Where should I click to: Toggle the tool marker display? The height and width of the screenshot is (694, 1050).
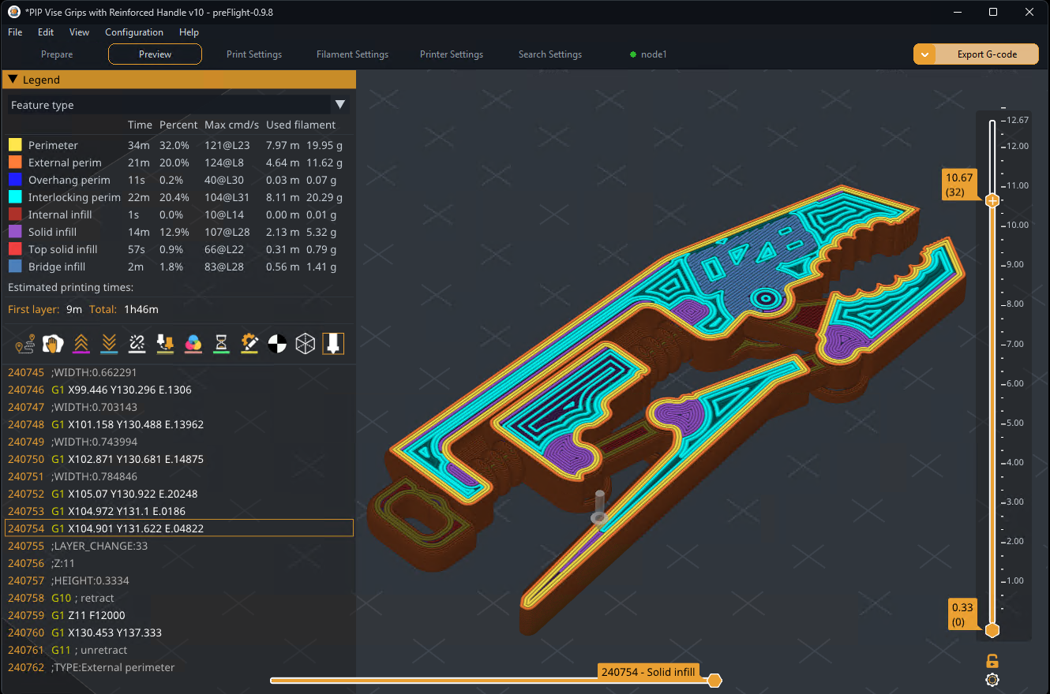333,343
